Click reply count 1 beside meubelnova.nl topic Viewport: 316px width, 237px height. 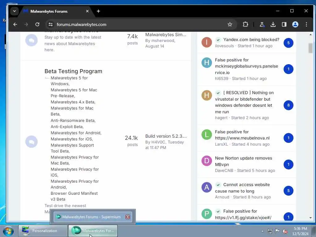289,138
